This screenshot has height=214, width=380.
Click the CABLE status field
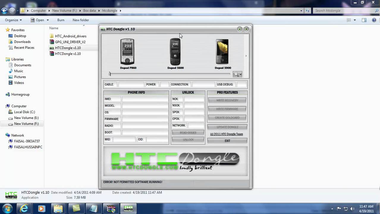(131, 84)
